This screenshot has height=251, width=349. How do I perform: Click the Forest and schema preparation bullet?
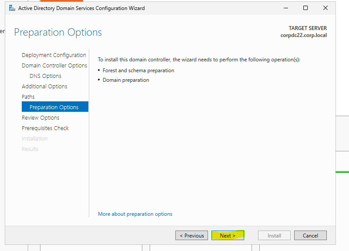(x=138, y=70)
